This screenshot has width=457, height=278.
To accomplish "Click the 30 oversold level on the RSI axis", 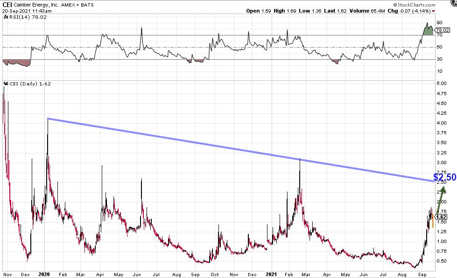I will coord(439,59).
